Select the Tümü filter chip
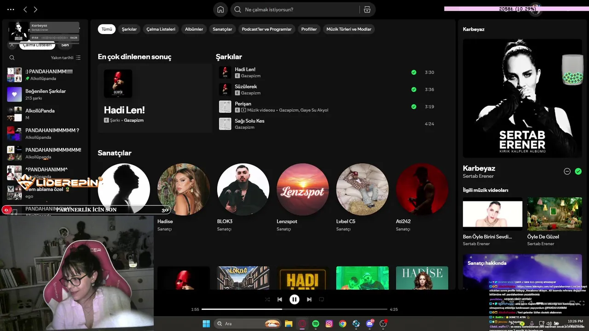The image size is (589, 331). pyautogui.click(x=107, y=29)
